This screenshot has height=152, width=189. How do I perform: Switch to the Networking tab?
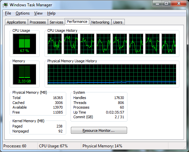point(100,22)
